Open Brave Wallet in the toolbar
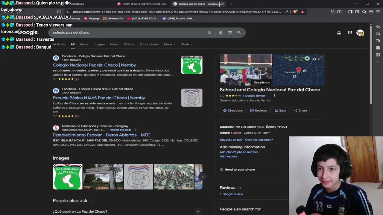 pyautogui.click(x=357, y=12)
